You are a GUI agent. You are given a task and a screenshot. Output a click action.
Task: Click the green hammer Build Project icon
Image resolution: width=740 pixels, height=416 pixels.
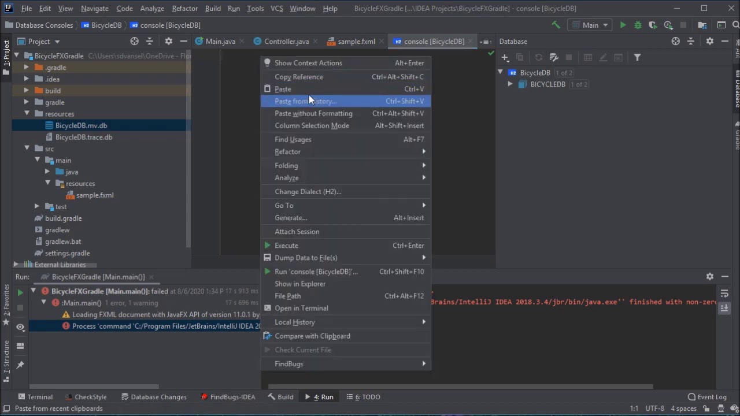(x=556, y=25)
